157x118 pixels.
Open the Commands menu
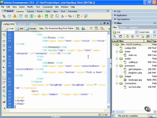click(47, 7)
